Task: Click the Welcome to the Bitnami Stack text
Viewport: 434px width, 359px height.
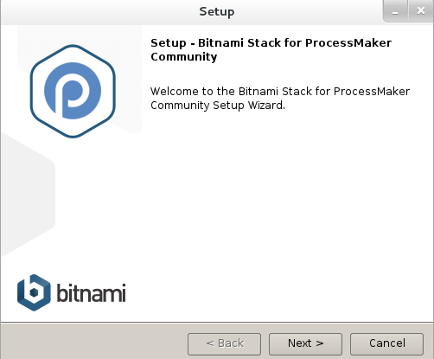Action: tap(280, 92)
